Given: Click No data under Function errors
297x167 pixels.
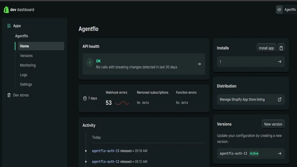Looking at the screenshot, I should 182,103.
